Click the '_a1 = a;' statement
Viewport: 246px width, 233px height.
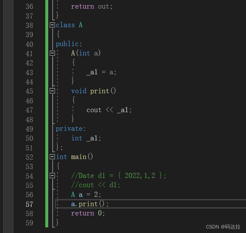[101, 72]
